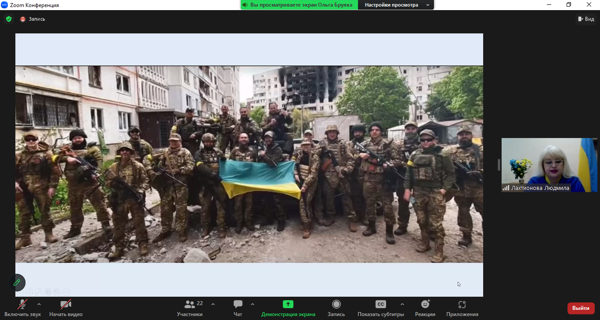Viewport: 600px width, 320px height.
Task: Open the green shield meeting info icon
Action: click(x=8, y=19)
